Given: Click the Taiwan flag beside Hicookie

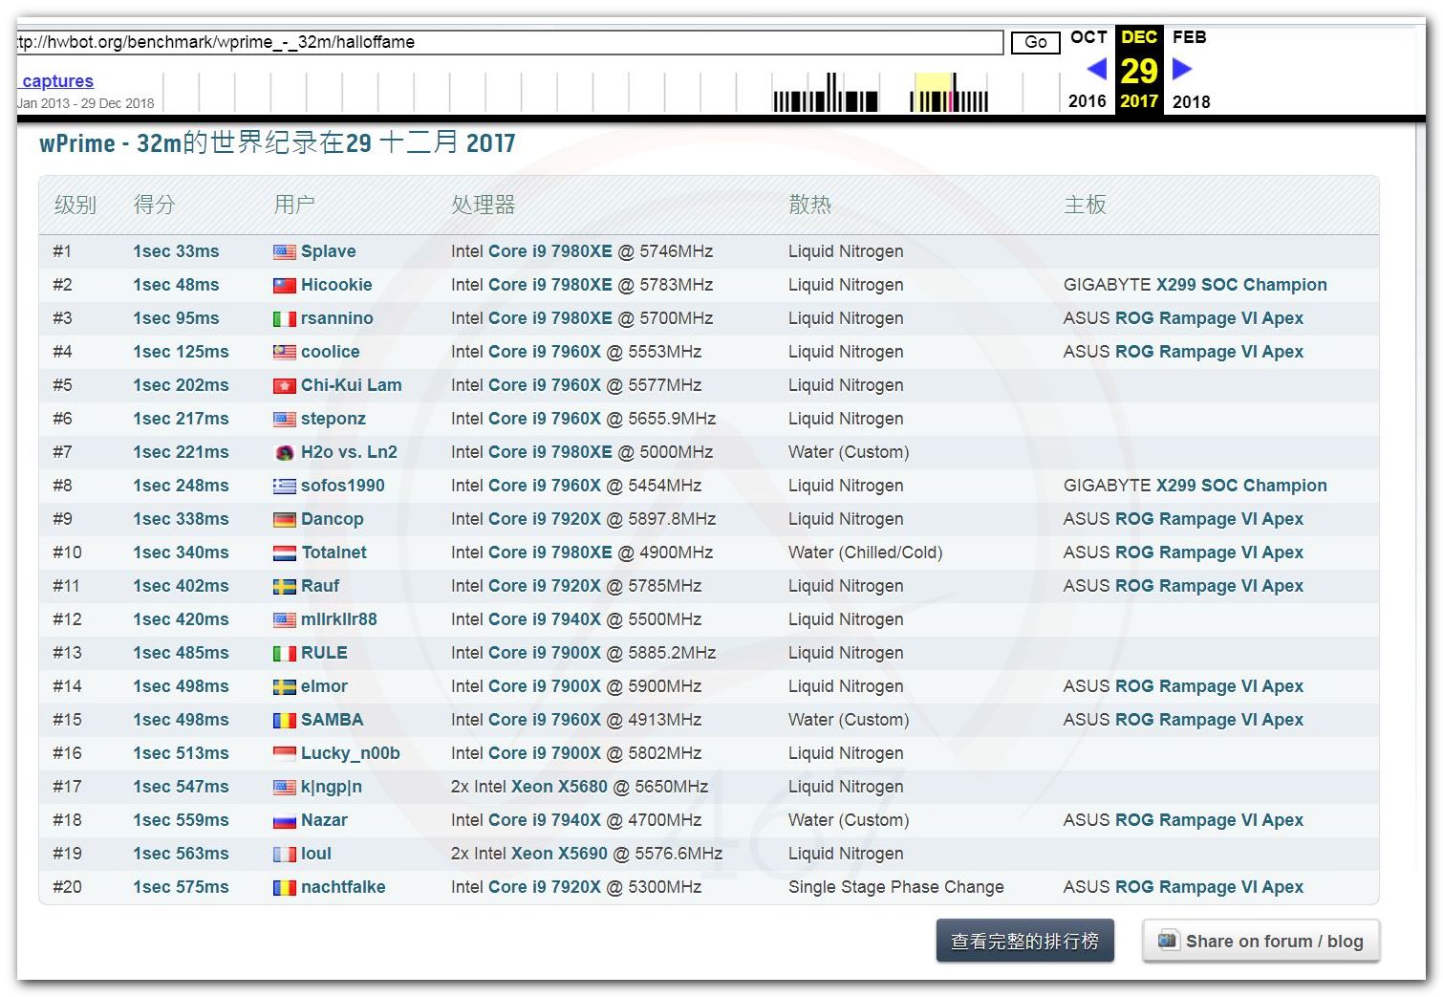Looking at the screenshot, I should [x=284, y=286].
